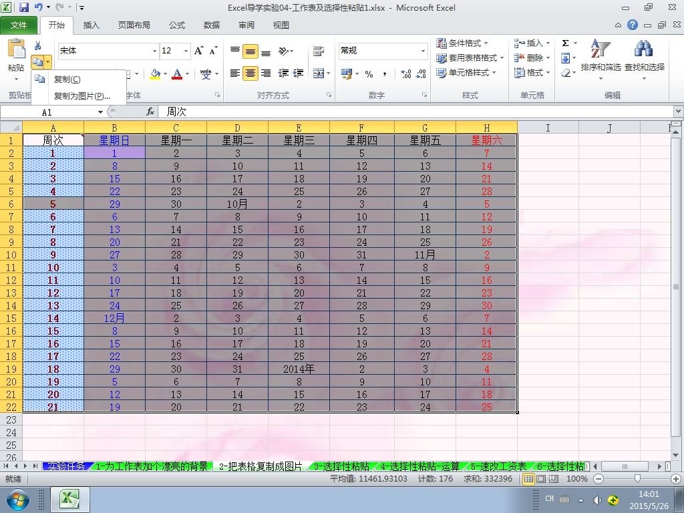Screen dimensions: 684x513
Task: Click the Cut scissors icon
Action: tap(38, 46)
